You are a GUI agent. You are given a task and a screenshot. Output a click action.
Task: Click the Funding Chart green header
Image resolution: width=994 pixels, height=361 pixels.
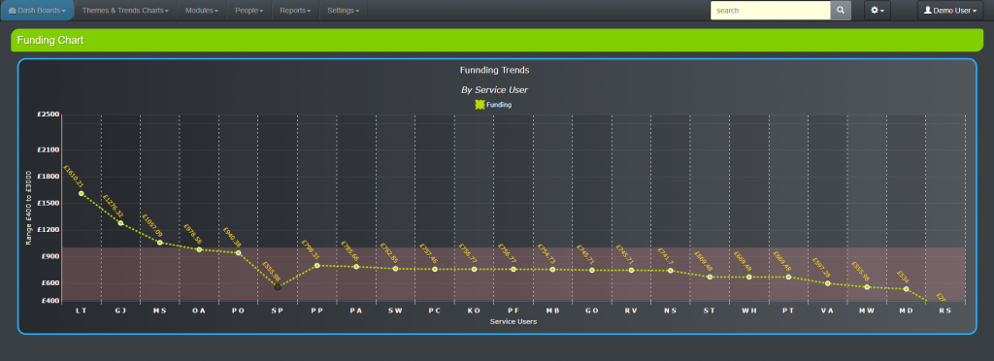pyautogui.click(x=496, y=41)
